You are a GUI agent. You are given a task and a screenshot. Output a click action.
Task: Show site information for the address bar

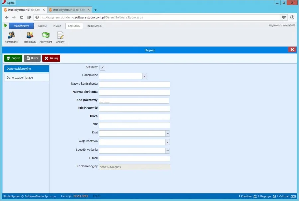tap(37, 17)
